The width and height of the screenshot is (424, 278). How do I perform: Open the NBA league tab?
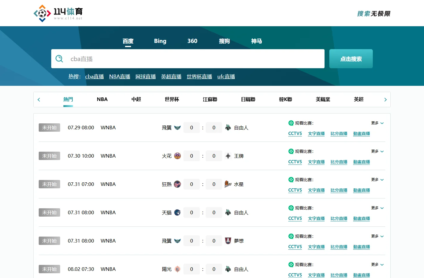click(x=102, y=99)
